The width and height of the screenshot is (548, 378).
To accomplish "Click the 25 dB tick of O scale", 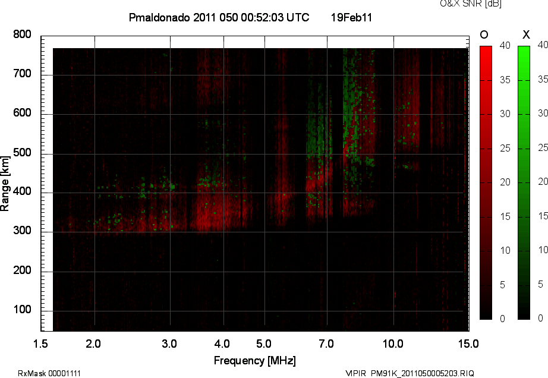I will point(505,149).
